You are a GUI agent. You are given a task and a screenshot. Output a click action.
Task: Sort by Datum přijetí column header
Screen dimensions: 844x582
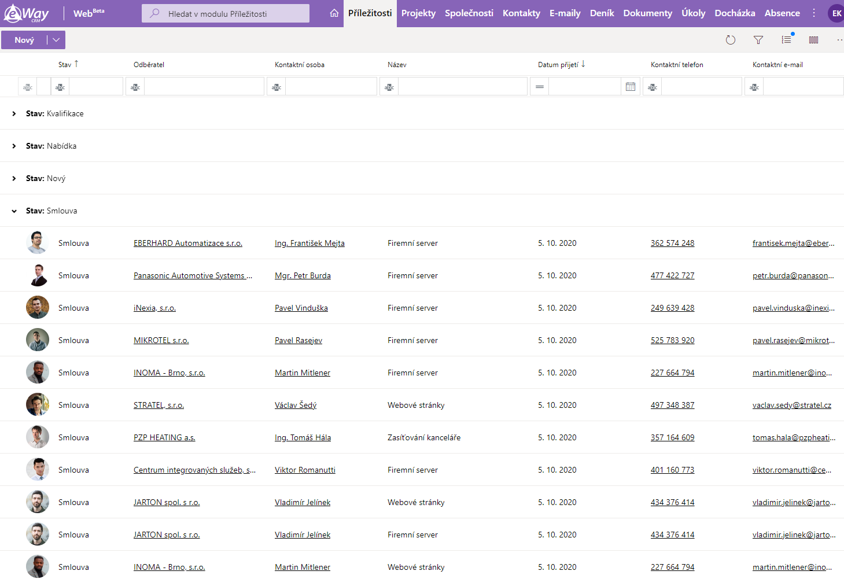coord(558,65)
